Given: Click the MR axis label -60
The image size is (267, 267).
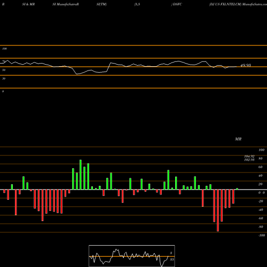Looking at the screenshot, I should [x=261, y=218].
